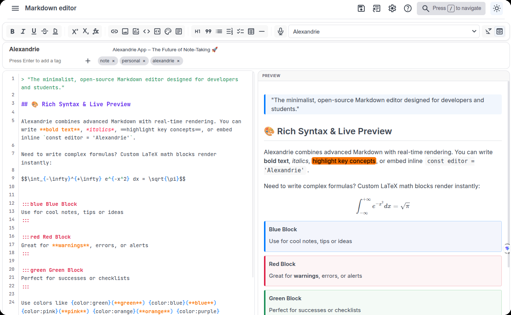Click the '## 🎨 Rich Syntax & Live Preview' editor line

76,104
